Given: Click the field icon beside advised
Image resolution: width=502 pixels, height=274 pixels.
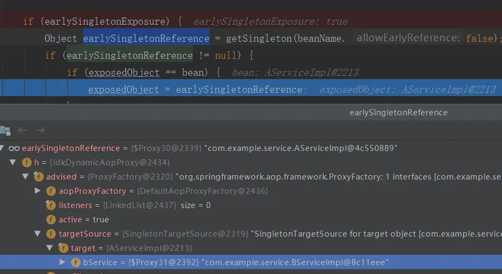Looking at the screenshot, I should pos(38,176).
